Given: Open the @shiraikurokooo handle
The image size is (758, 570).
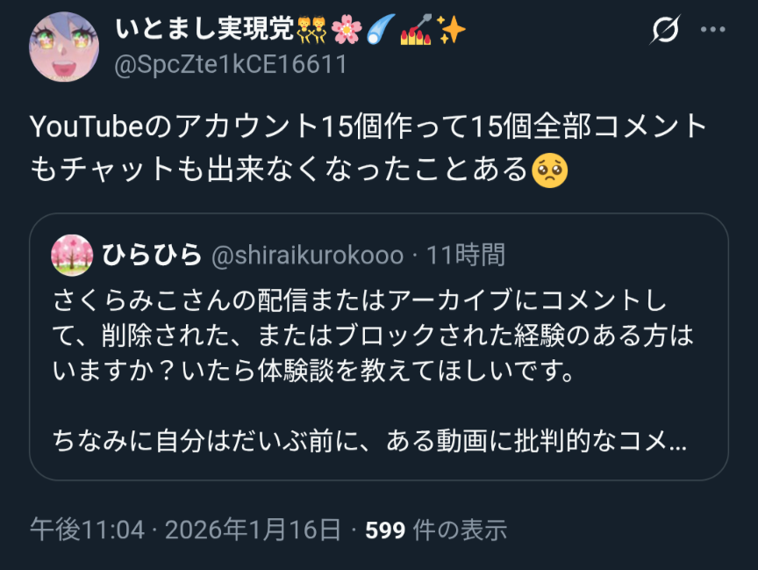Looking at the screenshot, I should pyautogui.click(x=307, y=255).
